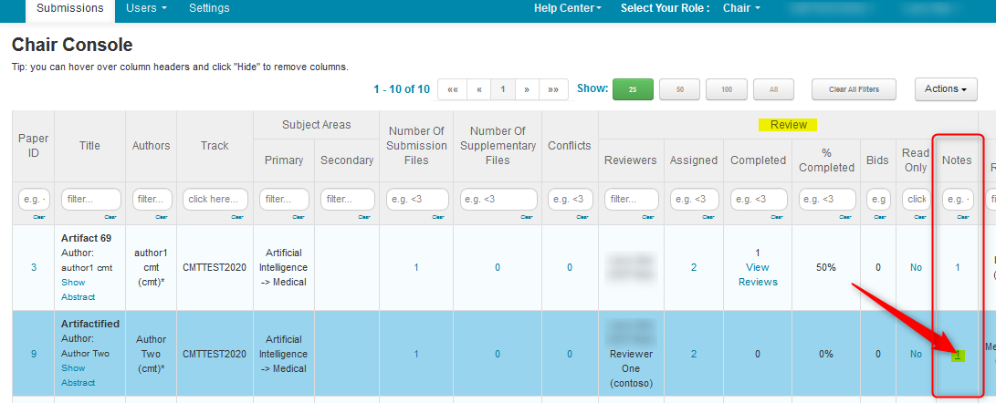
Task: Show 50 rows per page
Action: tap(679, 89)
